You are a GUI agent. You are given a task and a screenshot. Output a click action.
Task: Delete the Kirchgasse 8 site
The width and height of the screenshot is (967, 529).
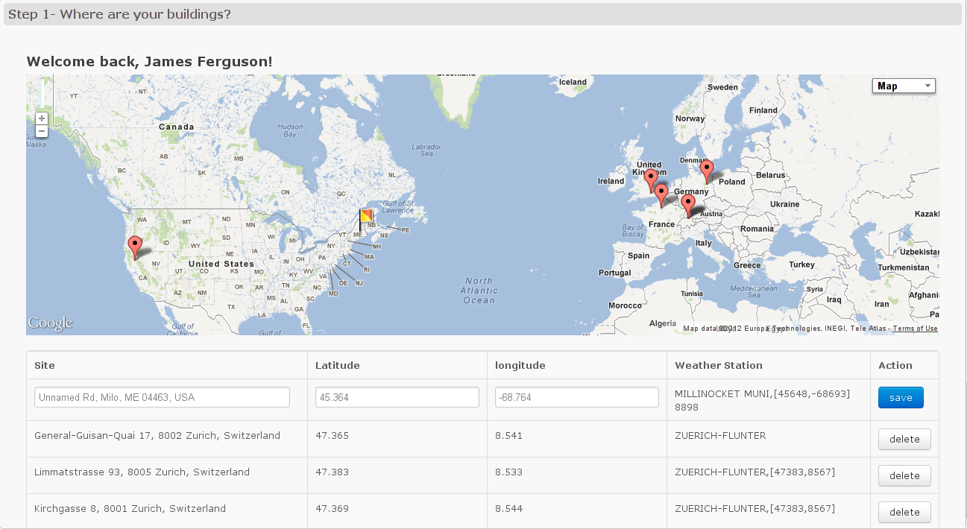(904, 512)
